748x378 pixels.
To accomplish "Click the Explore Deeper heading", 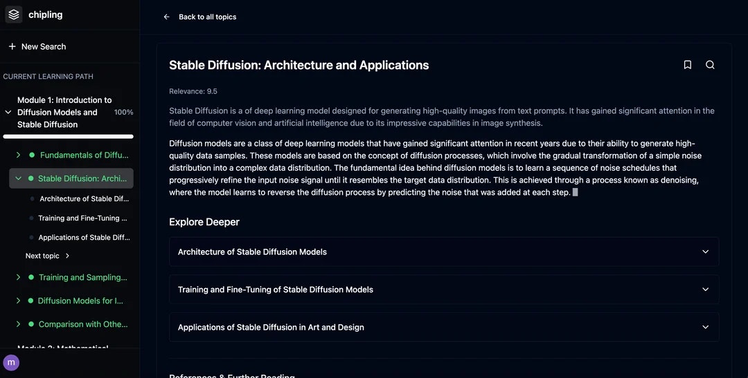I will 204,222.
